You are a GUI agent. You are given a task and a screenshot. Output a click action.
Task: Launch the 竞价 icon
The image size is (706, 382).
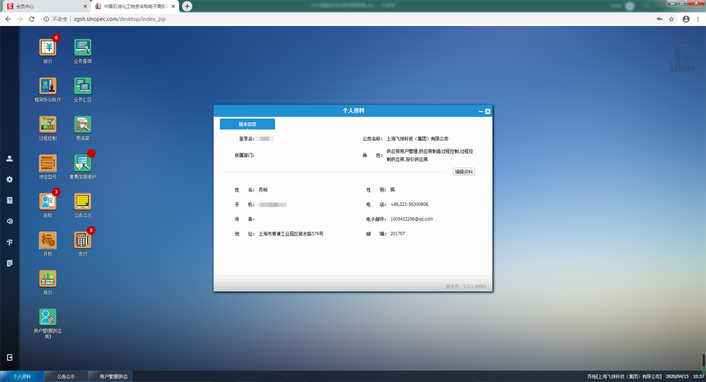tap(47, 278)
